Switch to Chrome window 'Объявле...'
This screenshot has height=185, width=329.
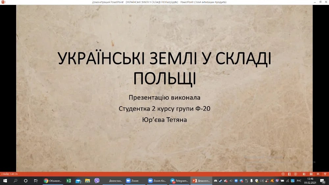point(53,181)
